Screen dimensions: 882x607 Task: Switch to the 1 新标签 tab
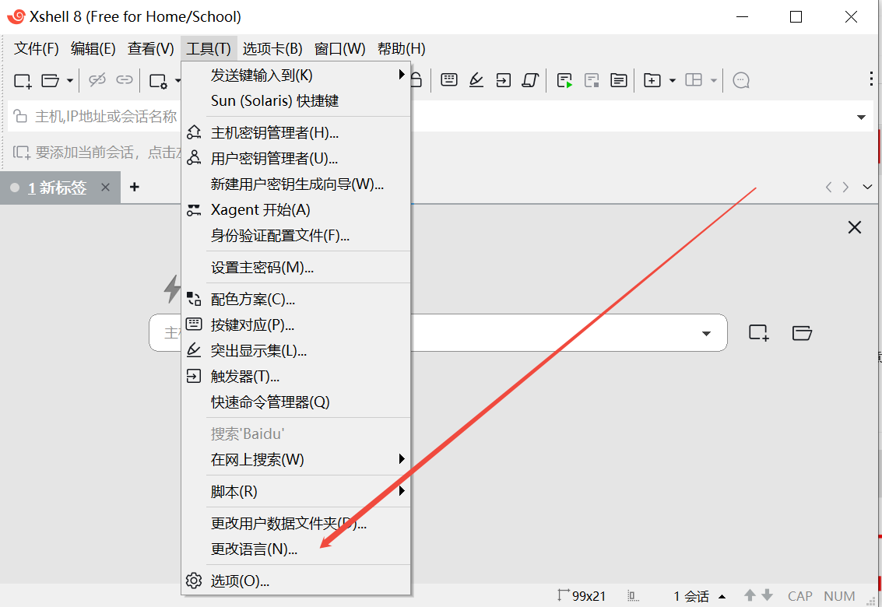coord(56,188)
